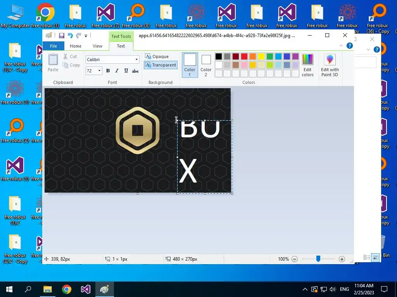Click the Text Tools contextual tab header
Viewport: 397px width, 297px height.
coord(121,36)
